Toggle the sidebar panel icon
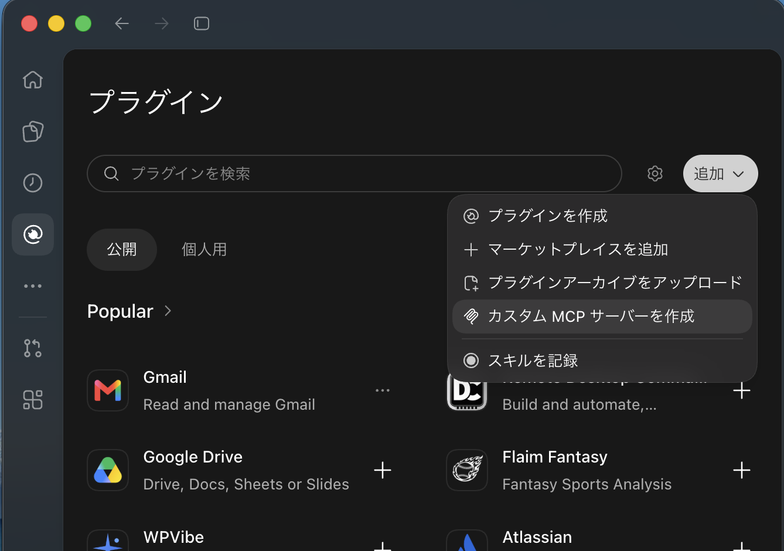The width and height of the screenshot is (784, 551). click(x=202, y=23)
